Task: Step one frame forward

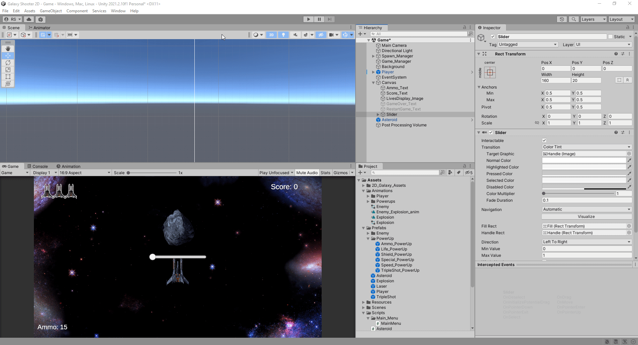Action: 329,19
